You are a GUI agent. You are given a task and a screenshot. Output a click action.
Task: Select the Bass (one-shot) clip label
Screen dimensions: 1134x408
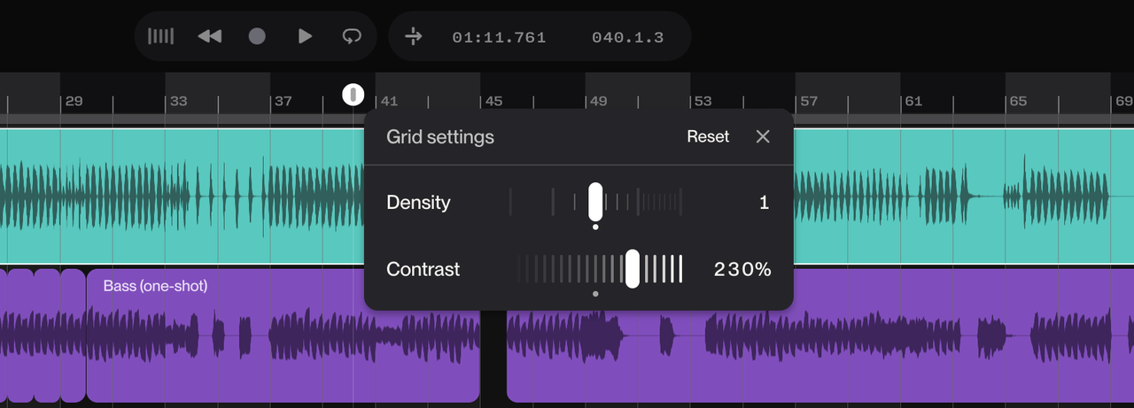155,286
